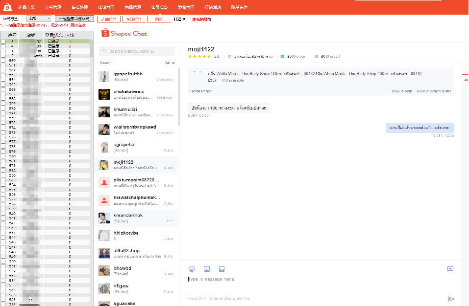Screen dimensions: 469x306
Task: Open the 商品管理 menu
Action: 133,7
